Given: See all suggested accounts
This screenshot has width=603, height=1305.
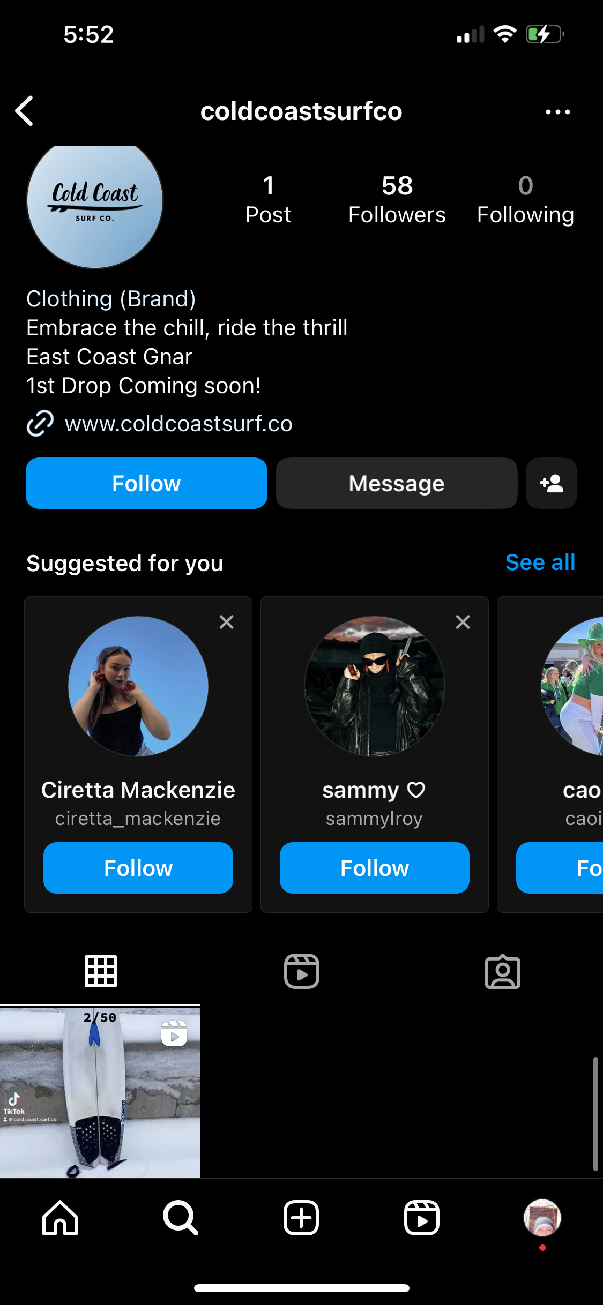Looking at the screenshot, I should pos(540,562).
